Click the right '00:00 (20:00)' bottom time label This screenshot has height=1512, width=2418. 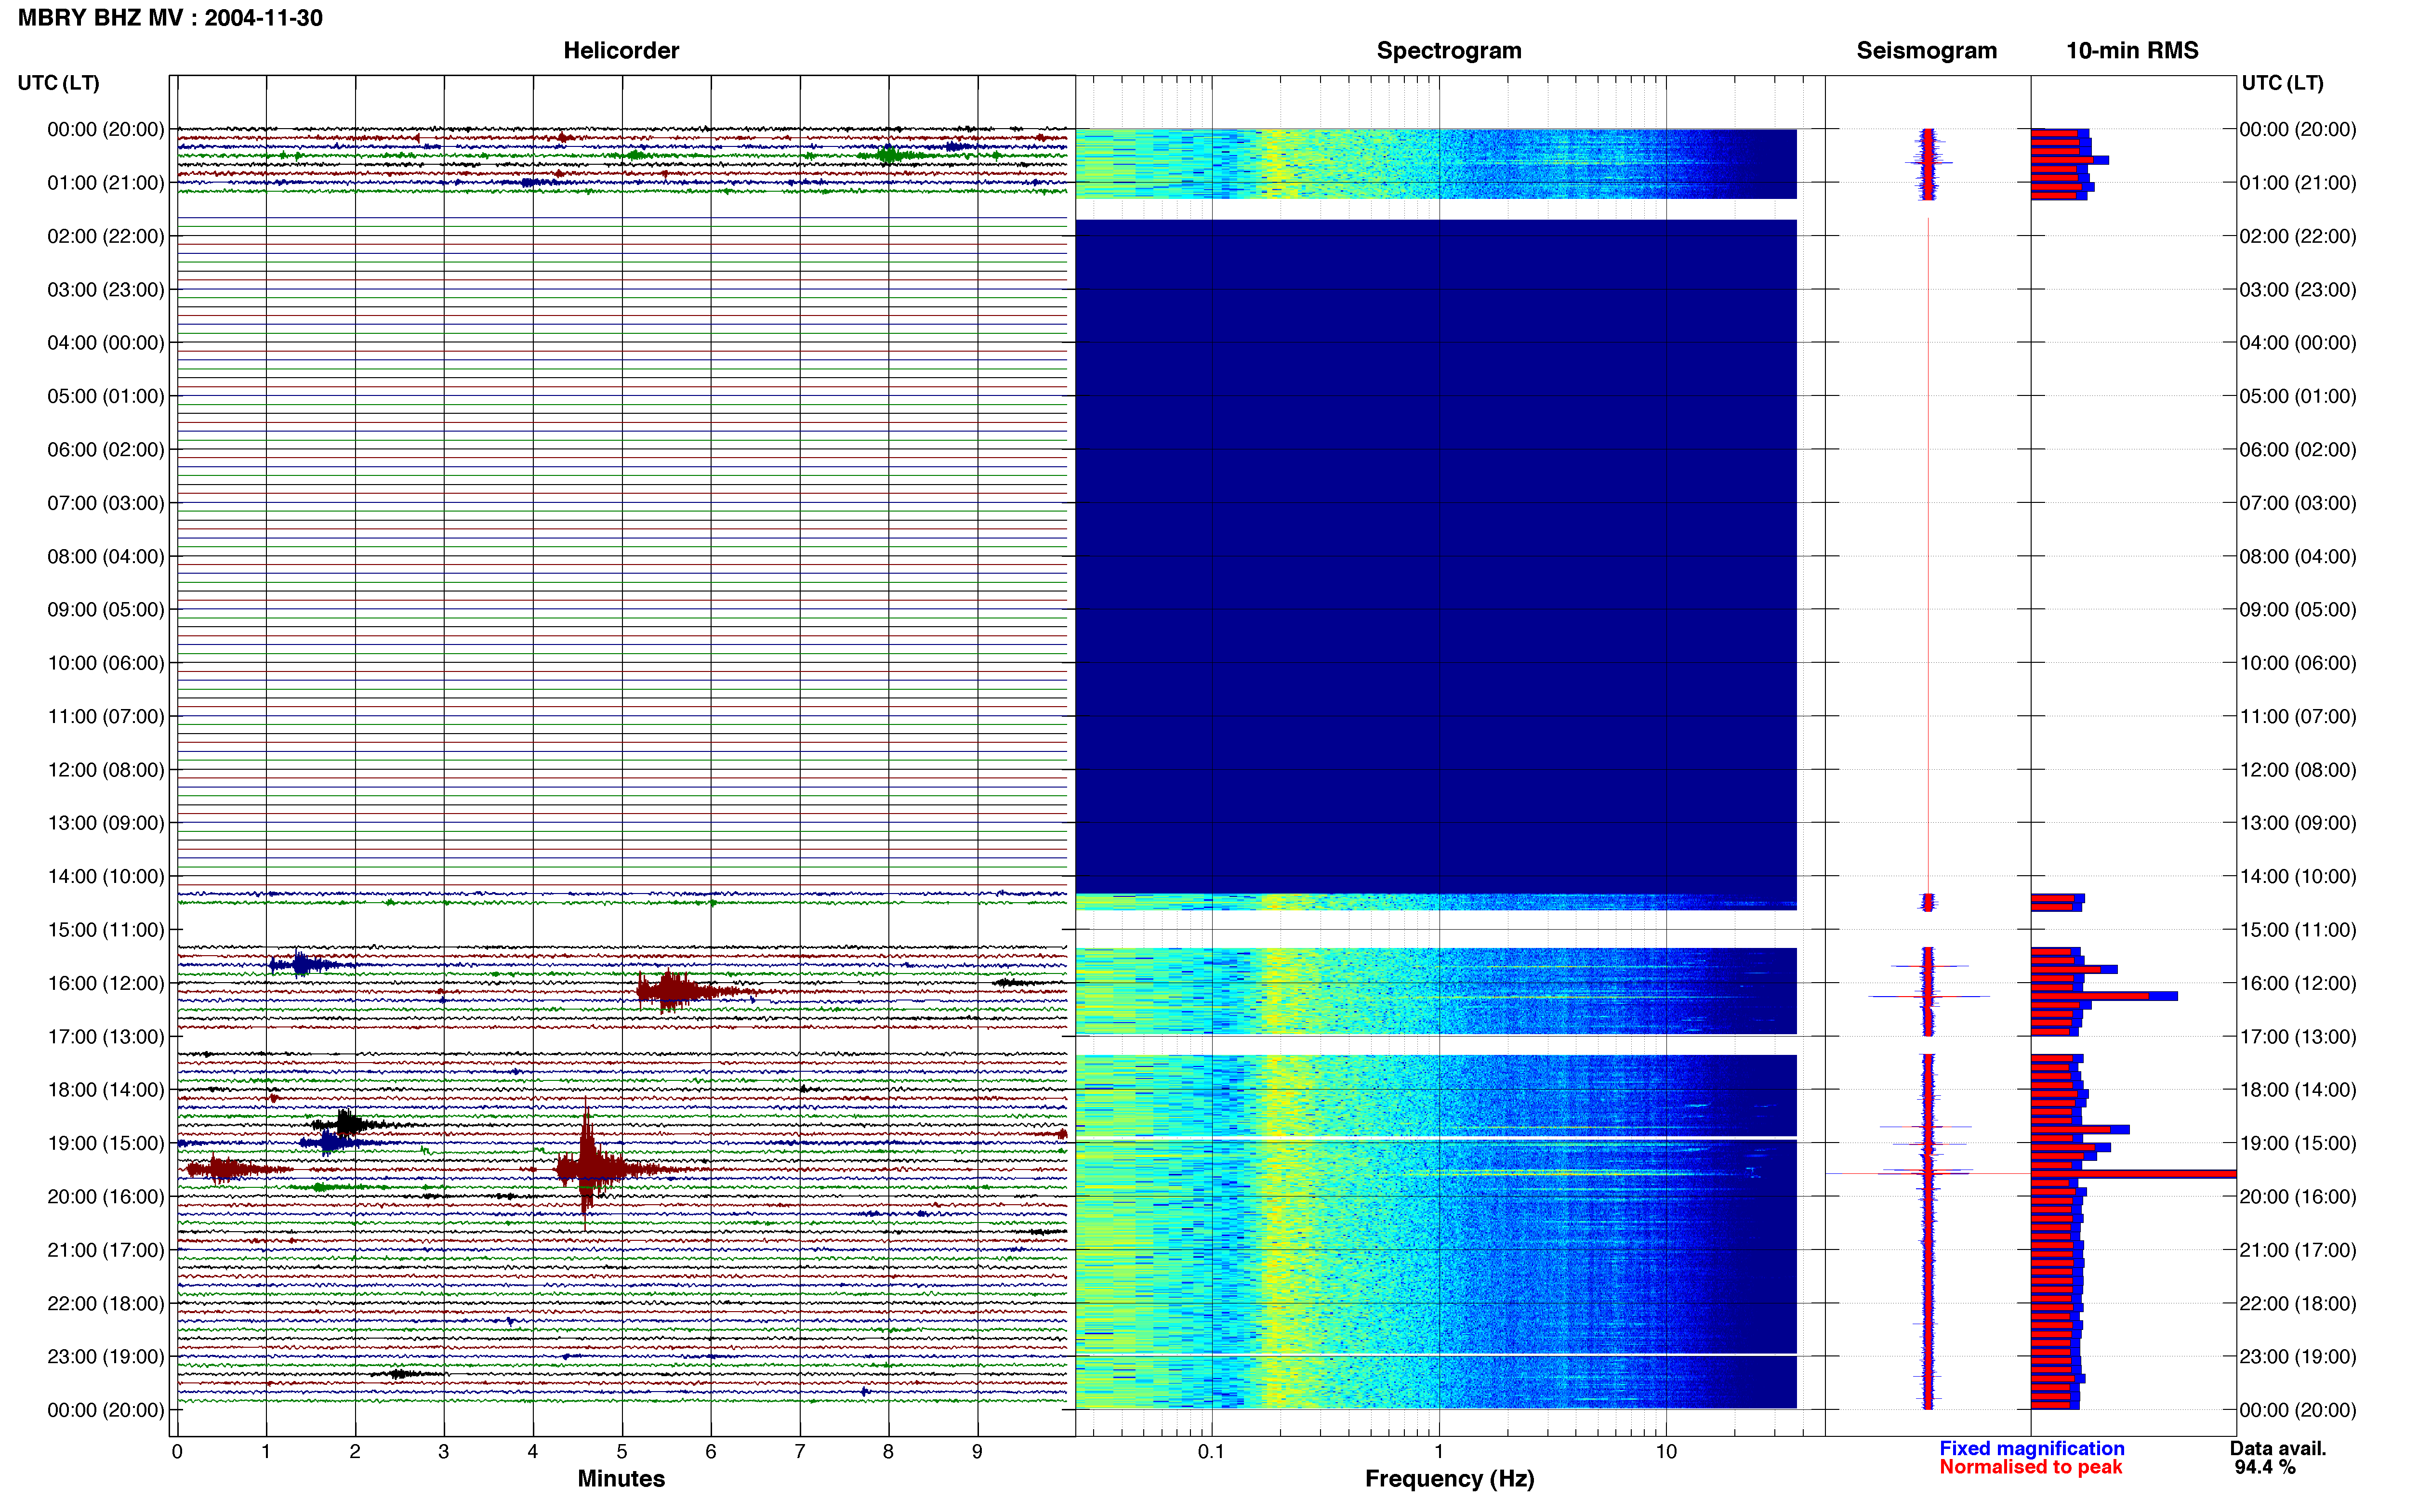[x=2298, y=1410]
